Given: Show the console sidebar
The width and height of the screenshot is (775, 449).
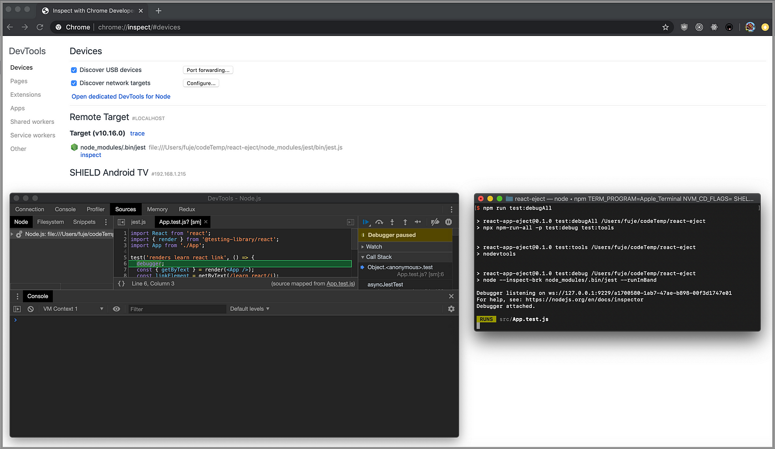Looking at the screenshot, I should (x=17, y=309).
